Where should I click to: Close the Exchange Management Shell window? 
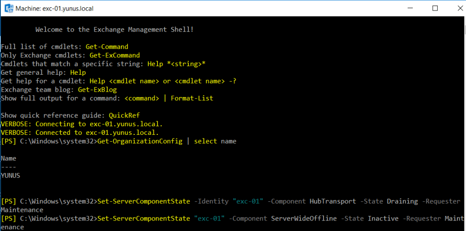click(x=456, y=8)
